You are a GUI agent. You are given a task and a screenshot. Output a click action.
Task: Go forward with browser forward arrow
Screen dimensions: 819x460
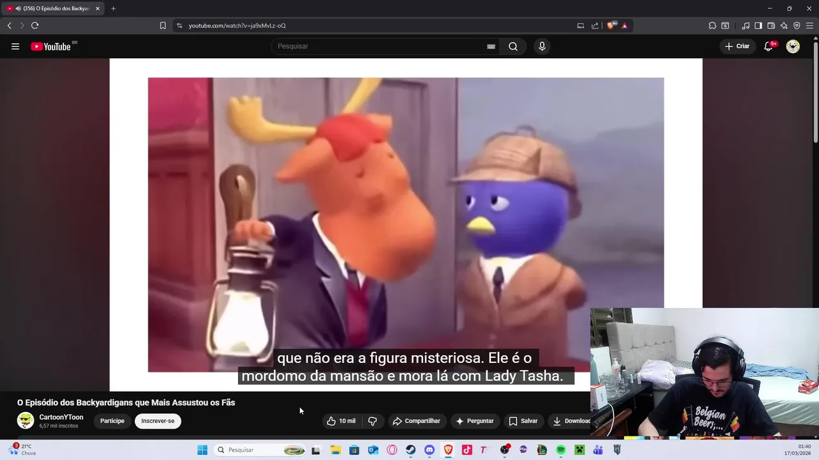[x=22, y=26]
